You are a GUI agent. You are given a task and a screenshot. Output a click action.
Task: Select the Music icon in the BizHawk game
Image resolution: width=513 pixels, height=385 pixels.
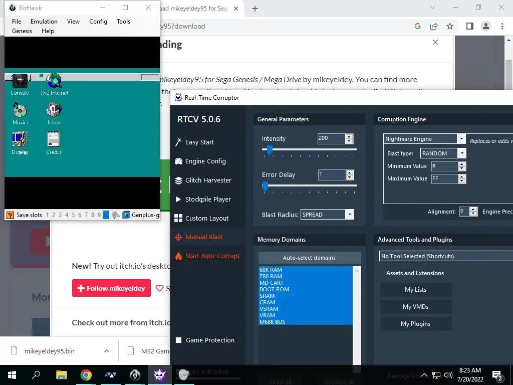[x=20, y=114]
